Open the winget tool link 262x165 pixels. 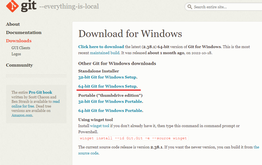(x=100, y=126)
